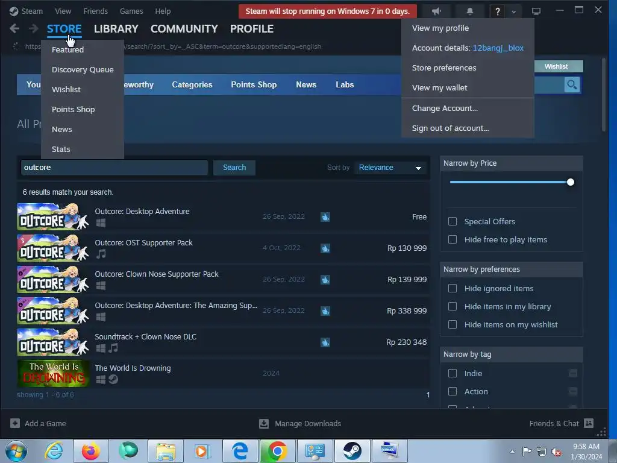Open Outcore: Clown Nose Supporter Pack title
Viewport: 617px width, 463px height.
coord(157,274)
